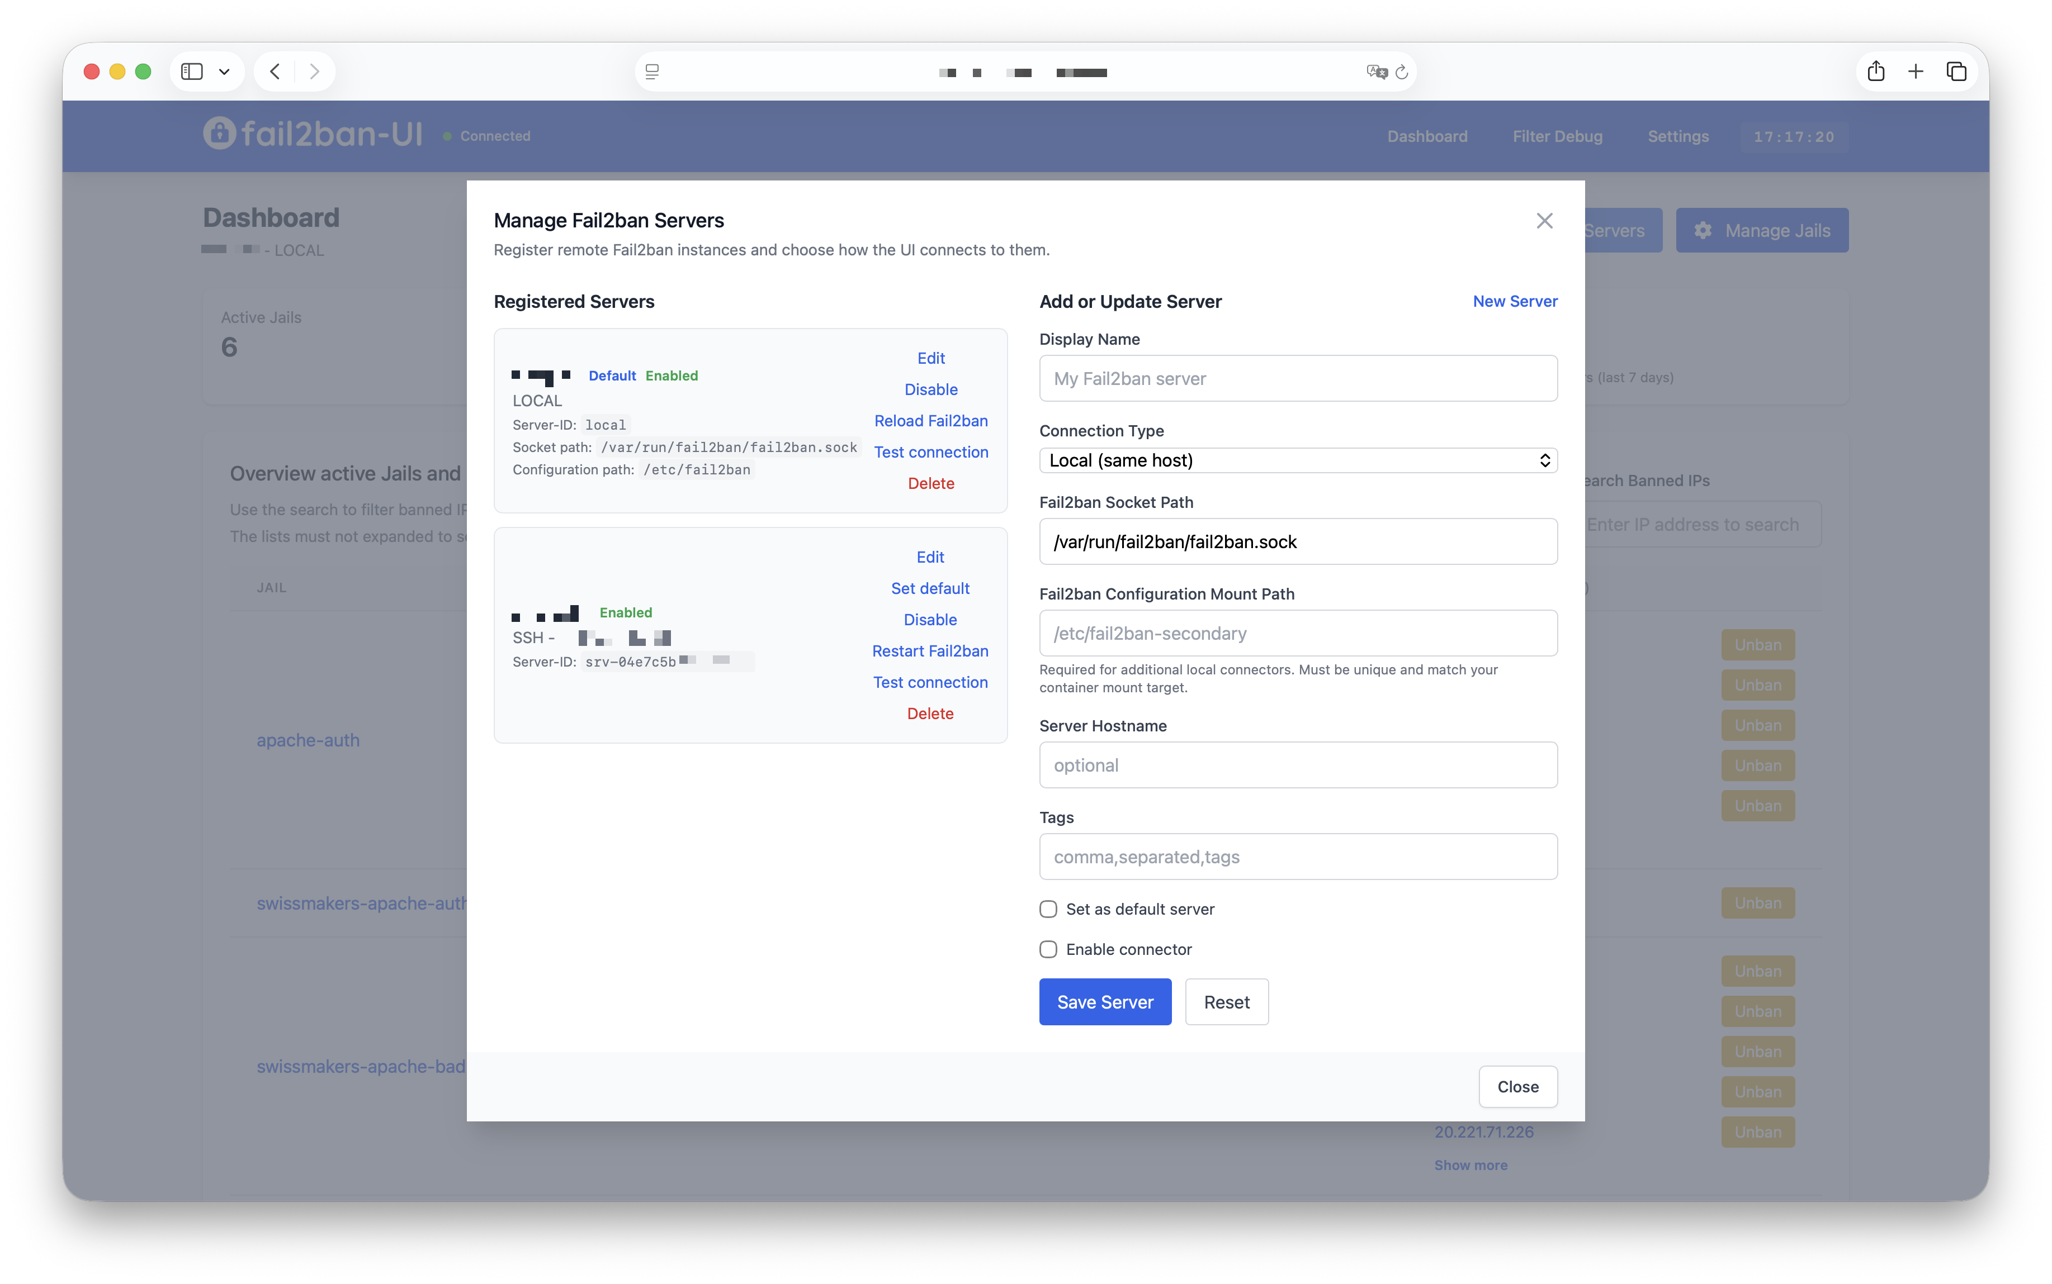The width and height of the screenshot is (2052, 1284).
Task: Click the Safari sidebar toggle icon
Action: (192, 72)
